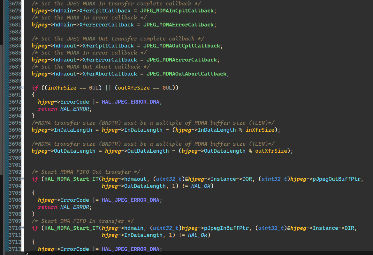Click the DIR register name on line 3710

point(349,228)
